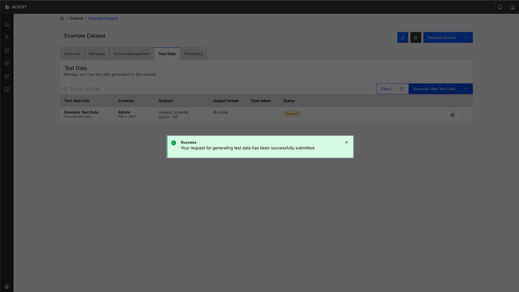519x292 pixels.
Task: Click the Creation column header
Action: (x=126, y=101)
